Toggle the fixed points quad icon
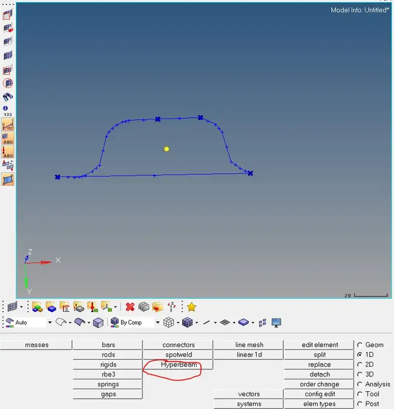Viewport: 394px width, 409px height. (8, 179)
